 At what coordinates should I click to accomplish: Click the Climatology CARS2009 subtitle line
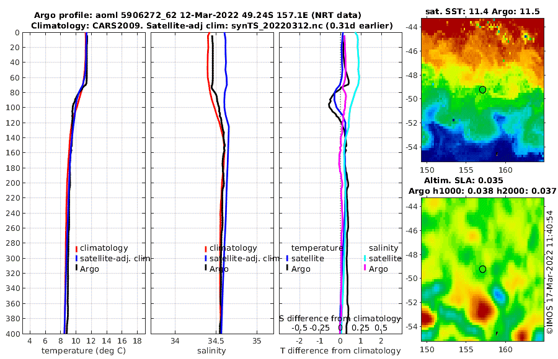(212, 25)
